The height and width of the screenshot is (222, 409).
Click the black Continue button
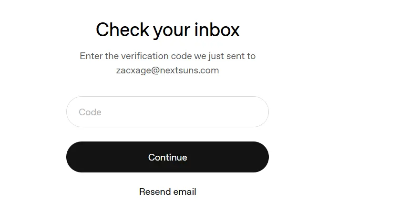pos(167,157)
